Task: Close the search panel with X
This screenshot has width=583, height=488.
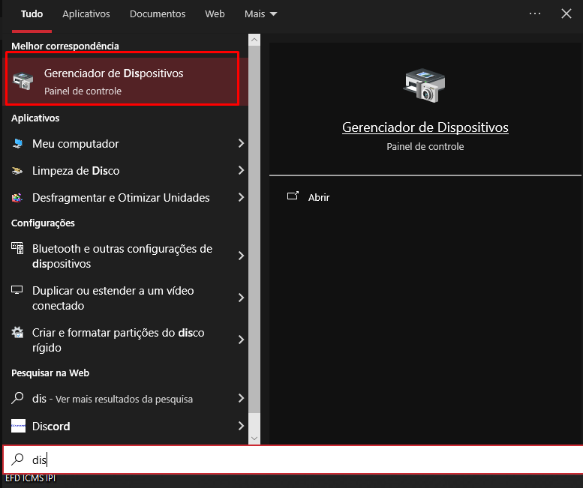Action: [566, 13]
